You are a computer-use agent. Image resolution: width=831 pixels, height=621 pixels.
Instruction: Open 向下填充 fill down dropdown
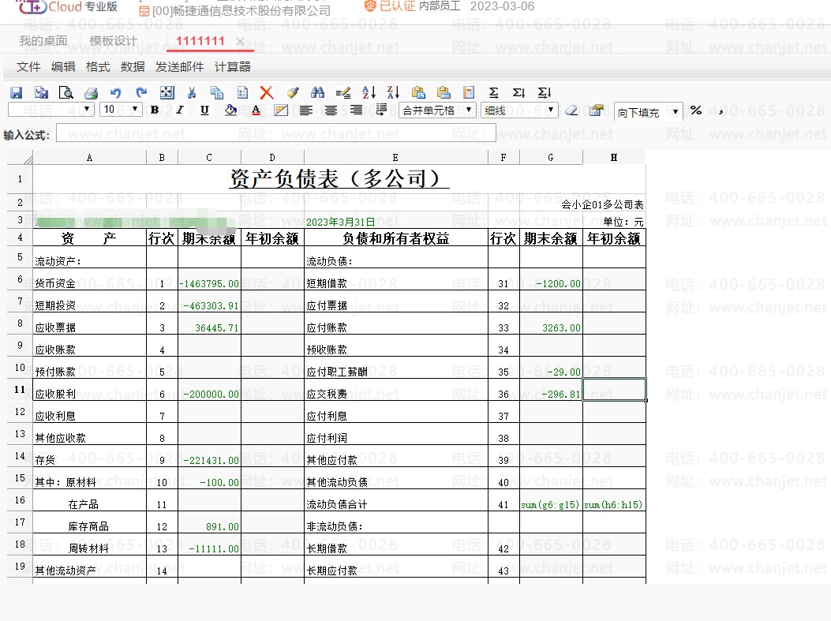[648, 112]
